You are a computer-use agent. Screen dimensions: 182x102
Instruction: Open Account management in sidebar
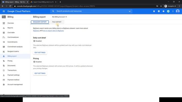pos(15,84)
